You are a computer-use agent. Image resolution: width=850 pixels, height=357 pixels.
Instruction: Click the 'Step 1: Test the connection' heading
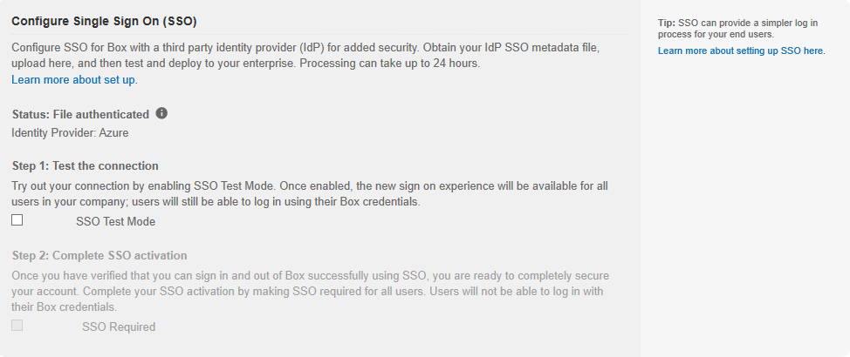(86, 165)
